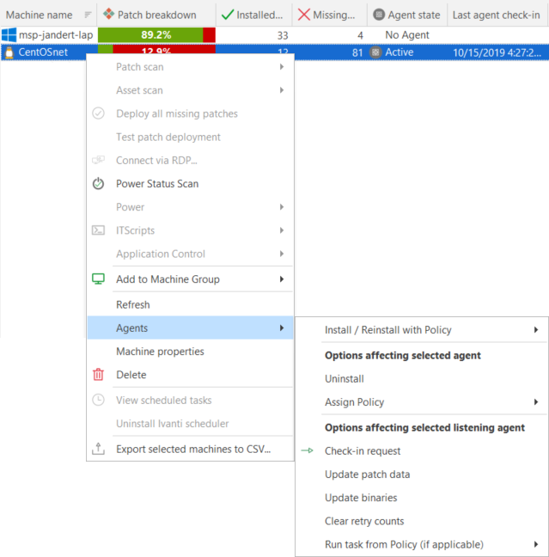Sort by Installed column header

coord(254,15)
